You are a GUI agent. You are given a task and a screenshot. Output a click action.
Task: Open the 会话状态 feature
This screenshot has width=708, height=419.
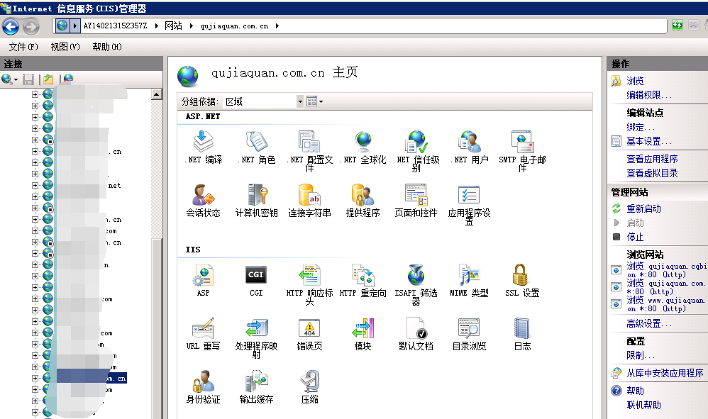click(x=203, y=200)
